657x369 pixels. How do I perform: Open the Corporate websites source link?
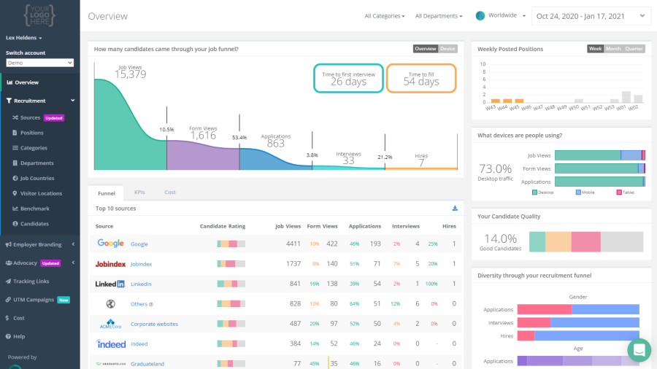[x=154, y=324]
